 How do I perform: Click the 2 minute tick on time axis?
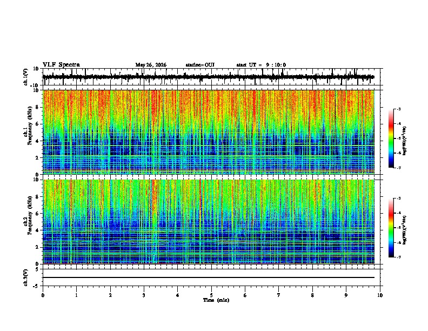(110, 295)
